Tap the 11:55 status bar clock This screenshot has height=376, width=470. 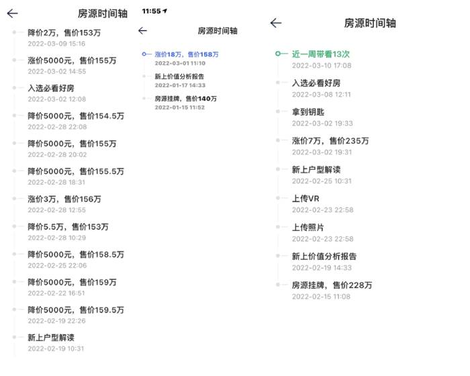pyautogui.click(x=151, y=11)
